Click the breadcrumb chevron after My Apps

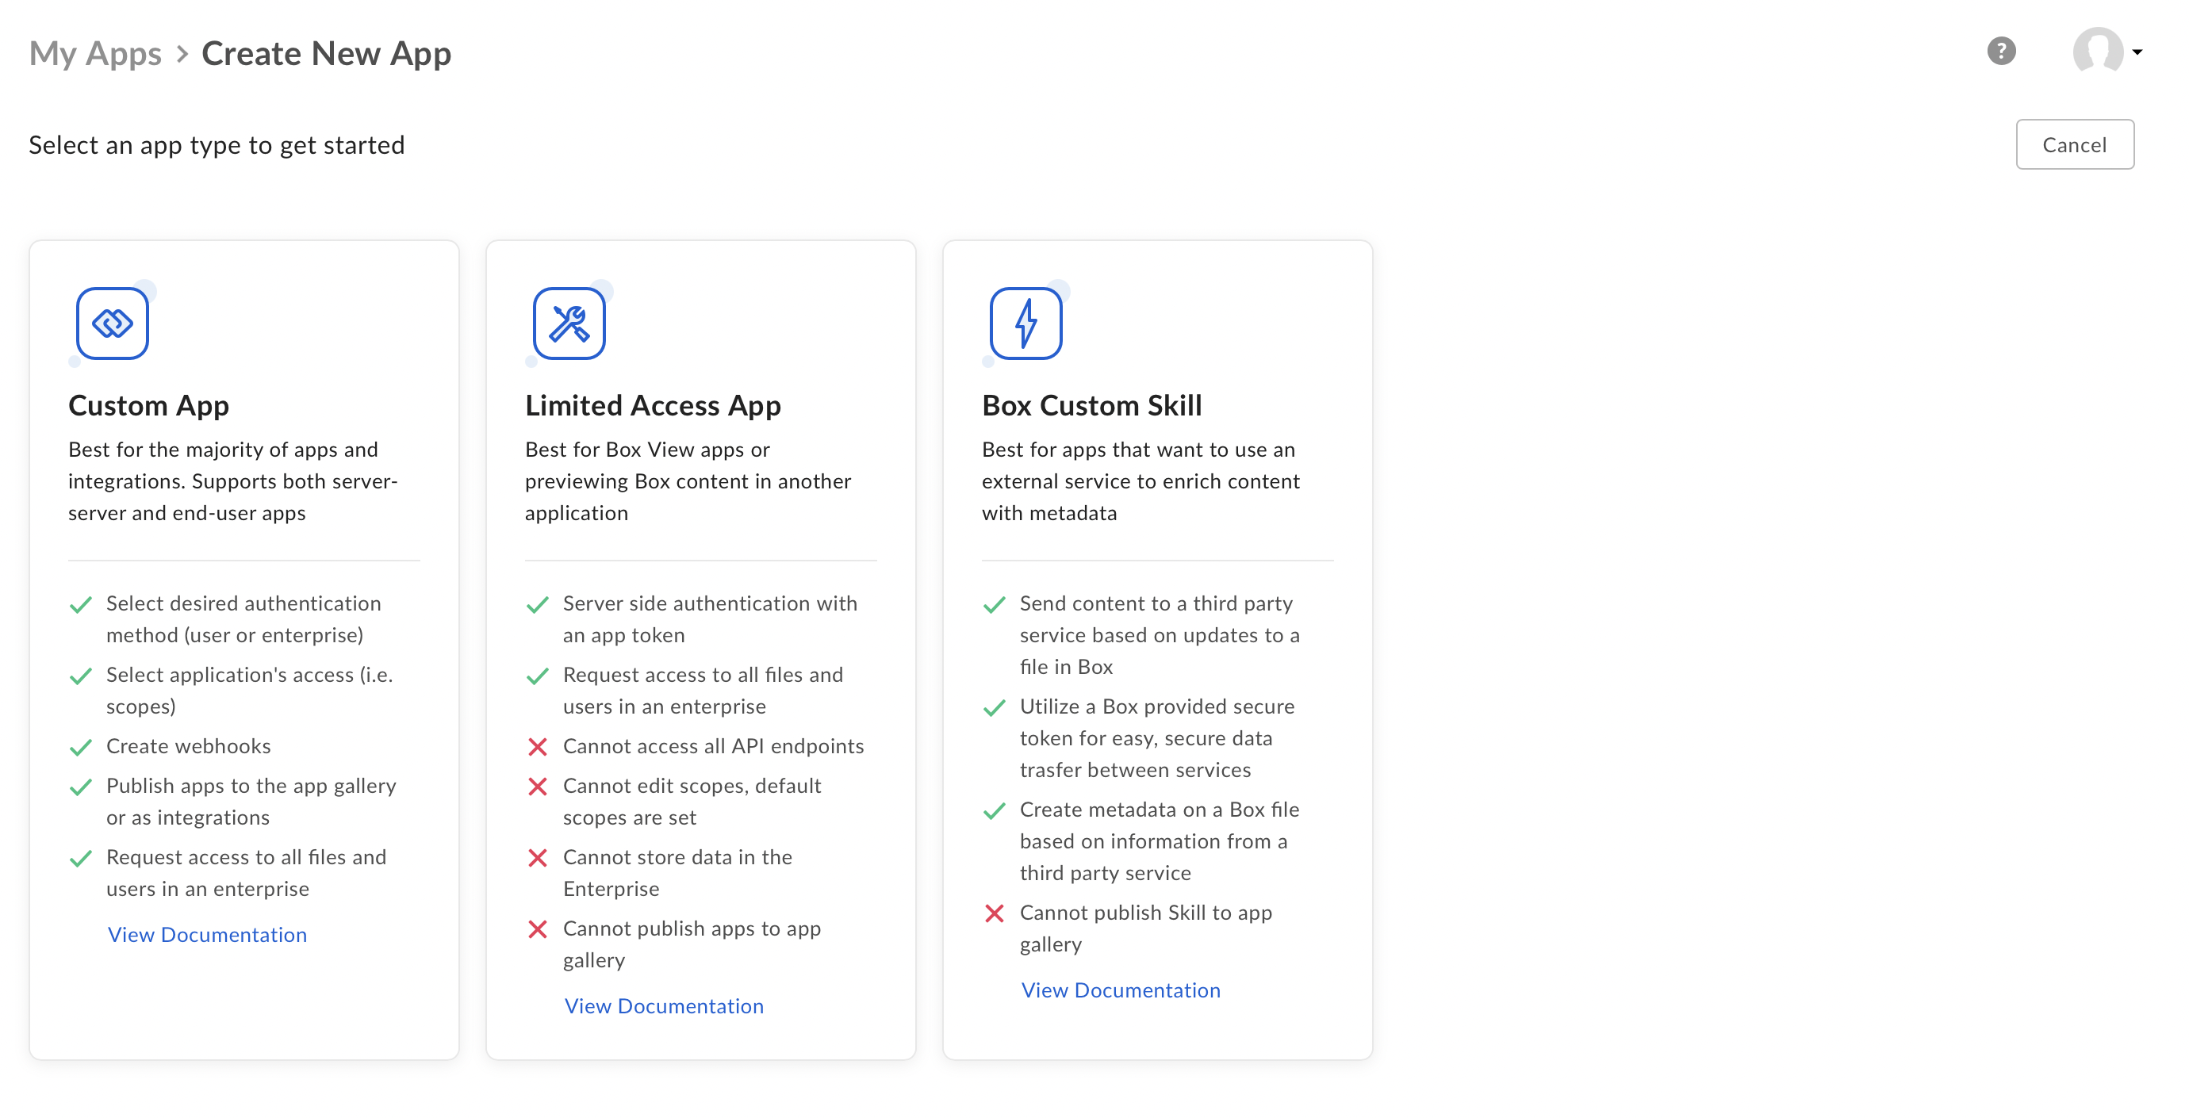pos(182,55)
